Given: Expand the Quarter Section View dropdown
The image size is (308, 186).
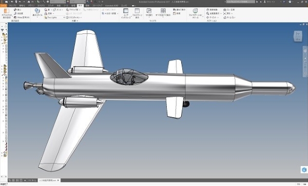Looking at the screenshot, I should pos(118,13).
